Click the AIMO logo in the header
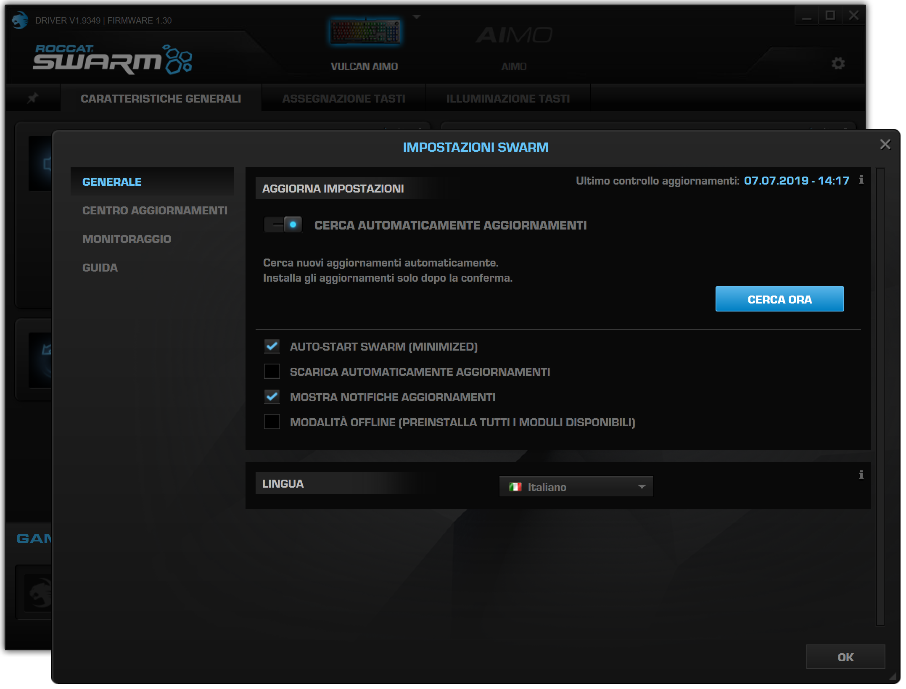Screen dimensions: 906x689 pos(514,35)
